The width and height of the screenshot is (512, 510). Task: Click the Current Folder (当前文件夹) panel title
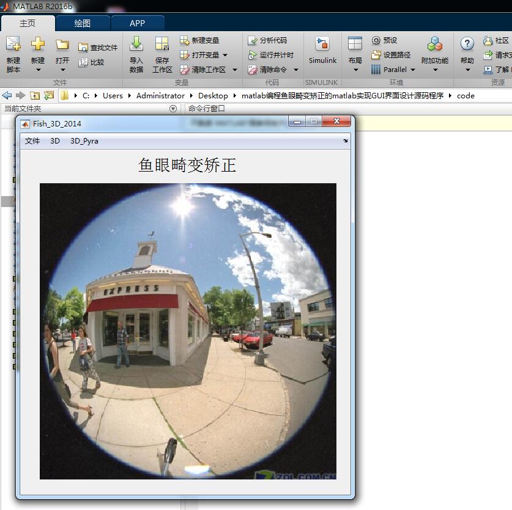pyautogui.click(x=23, y=108)
